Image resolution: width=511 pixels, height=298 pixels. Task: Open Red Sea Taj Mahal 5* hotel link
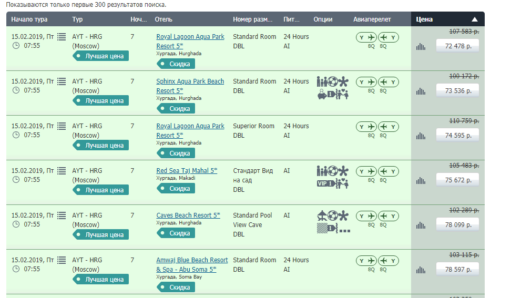[187, 171]
